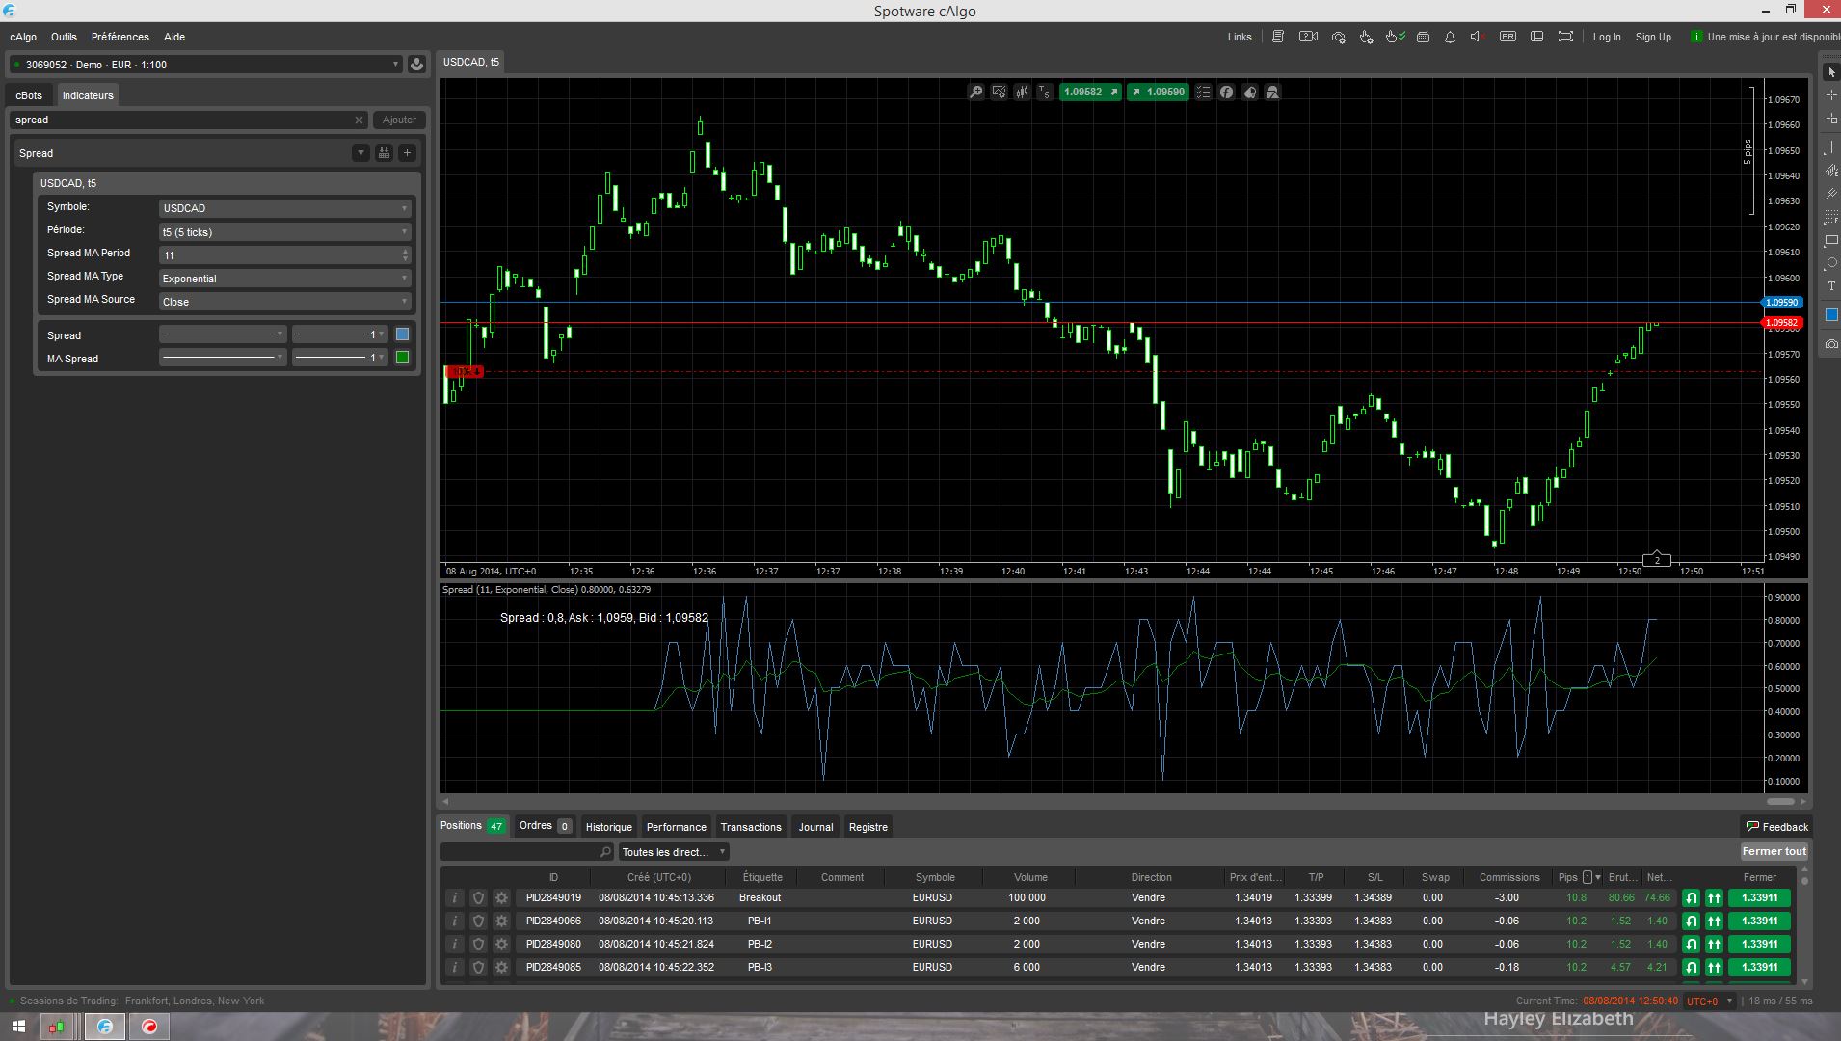Select the rectangle drawing tool
The image size is (1841, 1041).
1831,240
